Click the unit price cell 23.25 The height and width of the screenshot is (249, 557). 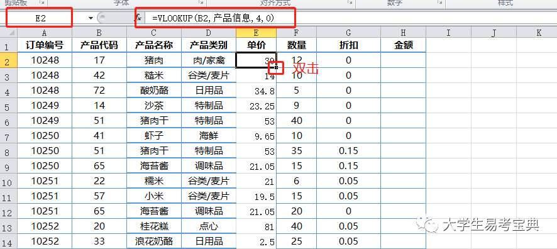point(256,106)
